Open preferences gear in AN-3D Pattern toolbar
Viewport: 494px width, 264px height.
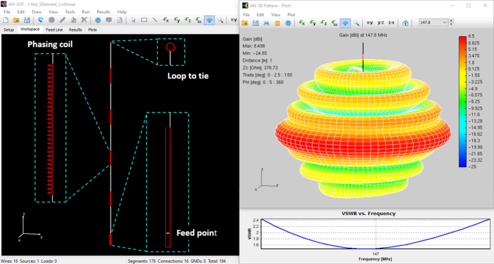(x=288, y=23)
